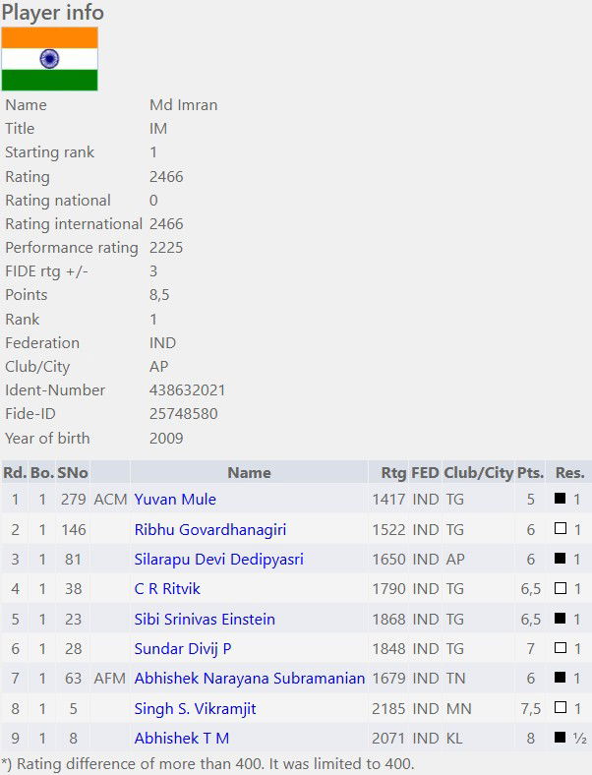Viewport: 592px width, 775px height.
Task: Open Abhishek Narayana Subramanian link
Action: point(250,679)
